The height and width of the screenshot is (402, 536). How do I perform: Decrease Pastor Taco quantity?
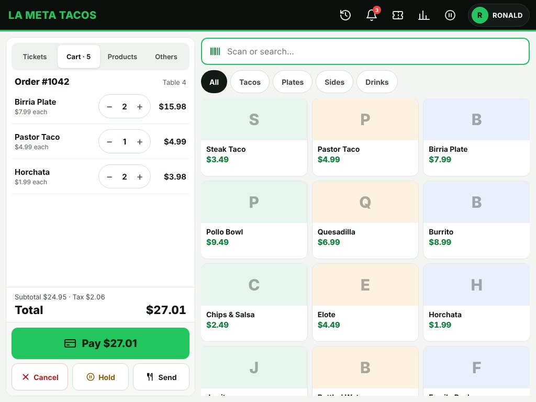109,141
